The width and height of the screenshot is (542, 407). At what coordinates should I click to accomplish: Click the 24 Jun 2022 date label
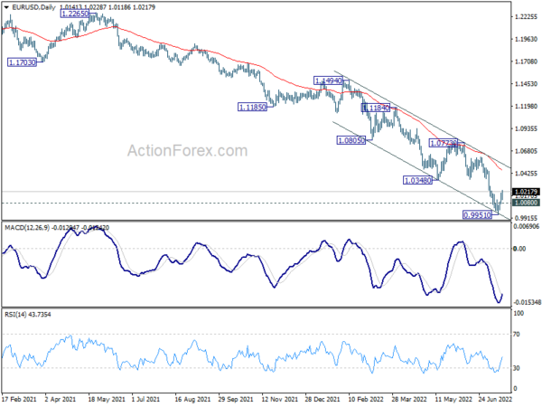(x=495, y=400)
